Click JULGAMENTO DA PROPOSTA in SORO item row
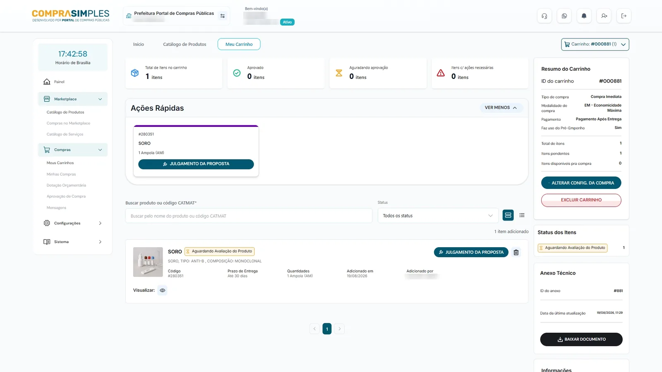This screenshot has width=662, height=372. 471,252
